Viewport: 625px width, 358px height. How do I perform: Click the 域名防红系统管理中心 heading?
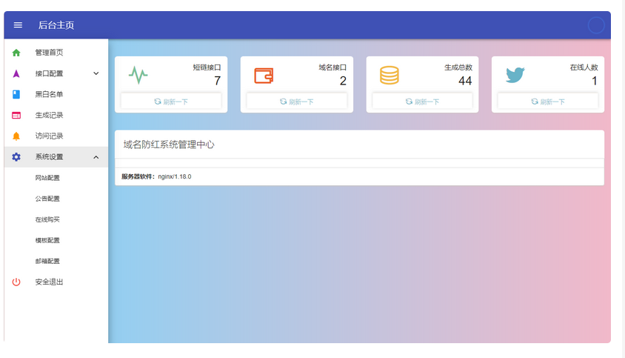169,145
